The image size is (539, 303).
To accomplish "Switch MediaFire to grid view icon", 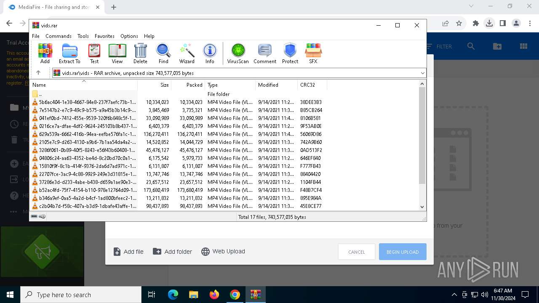I will point(524,46).
